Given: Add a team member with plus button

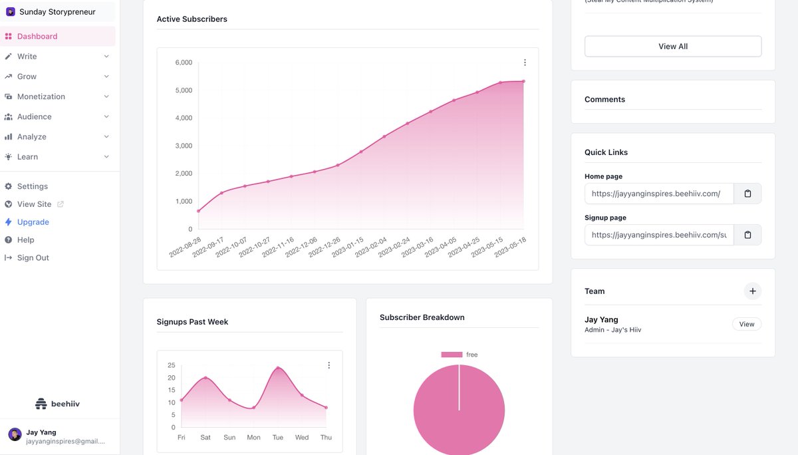Looking at the screenshot, I should coord(752,291).
